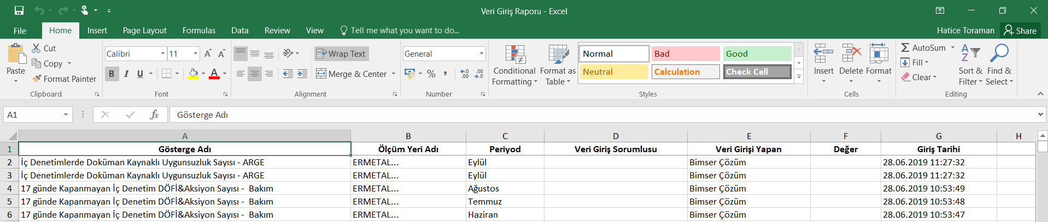
Task: Open the Formulas ribbon tab
Action: pos(198,31)
